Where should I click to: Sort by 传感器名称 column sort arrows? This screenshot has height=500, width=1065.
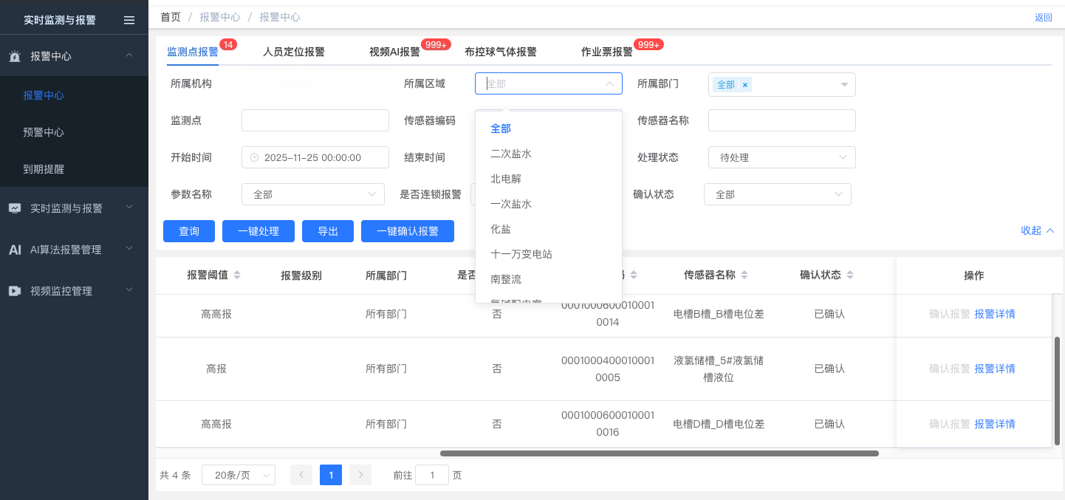pyautogui.click(x=744, y=275)
